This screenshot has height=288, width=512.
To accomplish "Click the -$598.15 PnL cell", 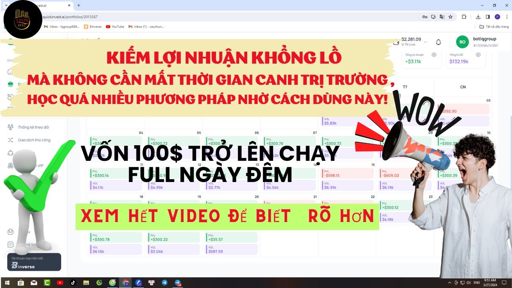I will [x=347, y=173].
